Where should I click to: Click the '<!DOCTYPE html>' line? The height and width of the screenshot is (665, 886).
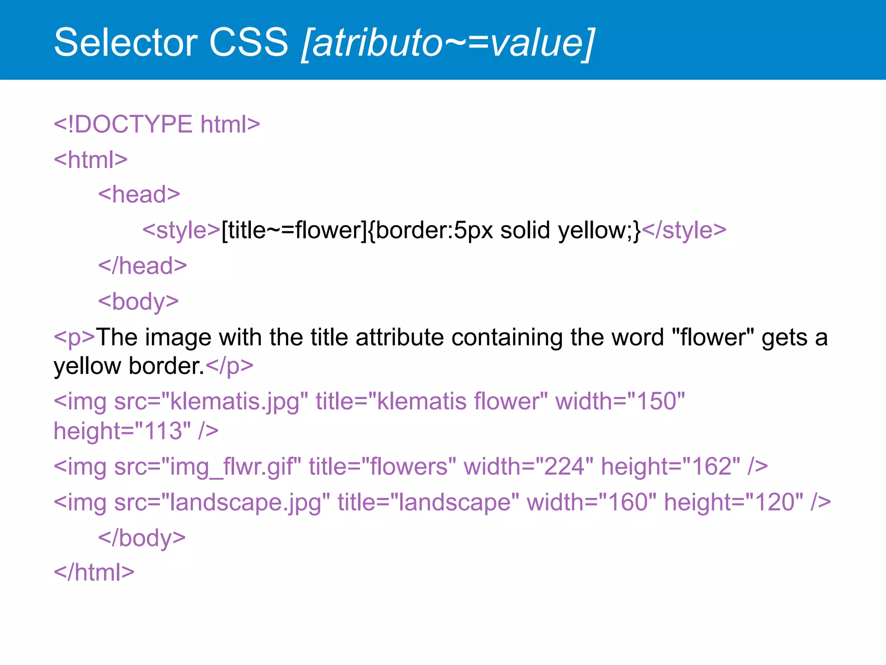tap(157, 124)
